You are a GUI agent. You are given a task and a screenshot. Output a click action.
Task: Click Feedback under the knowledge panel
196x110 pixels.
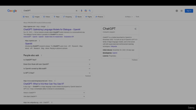[135, 60]
